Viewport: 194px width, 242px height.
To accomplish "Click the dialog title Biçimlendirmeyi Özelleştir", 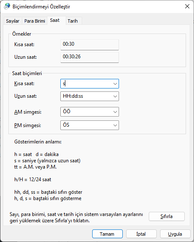I will [41, 7].
